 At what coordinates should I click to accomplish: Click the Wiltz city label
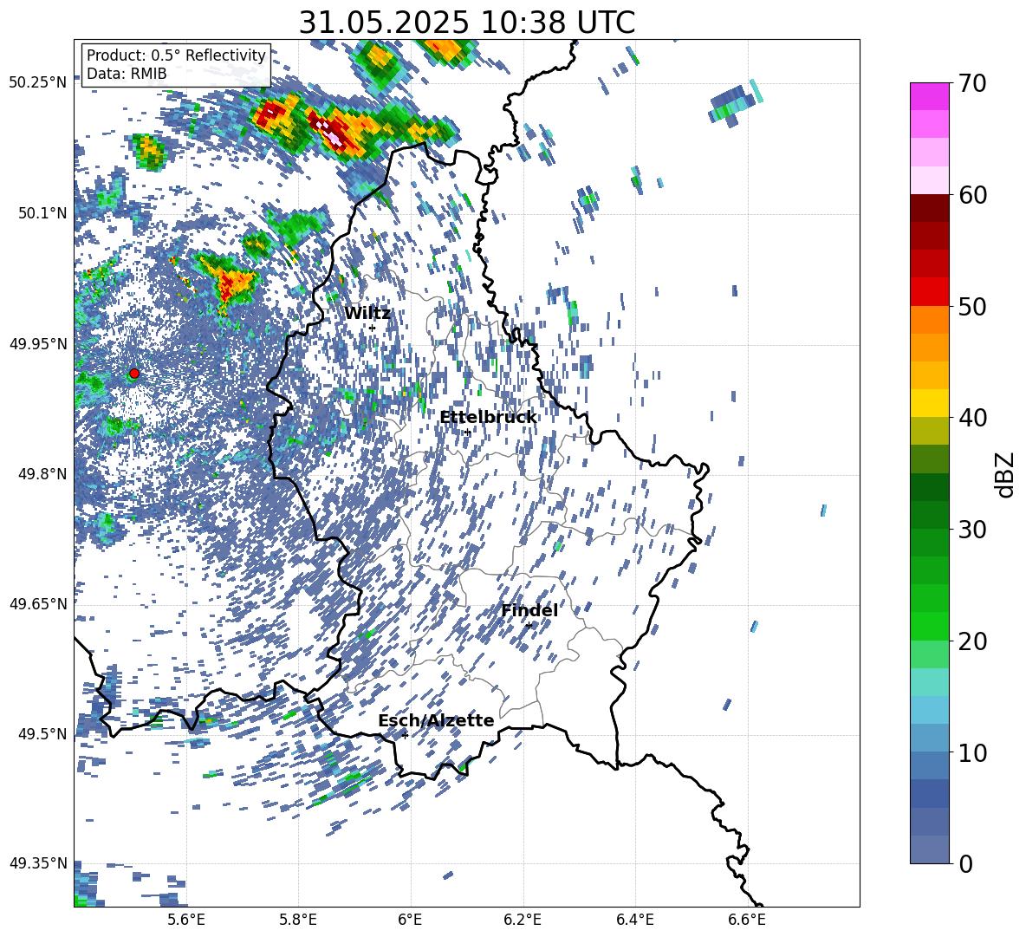pos(367,313)
